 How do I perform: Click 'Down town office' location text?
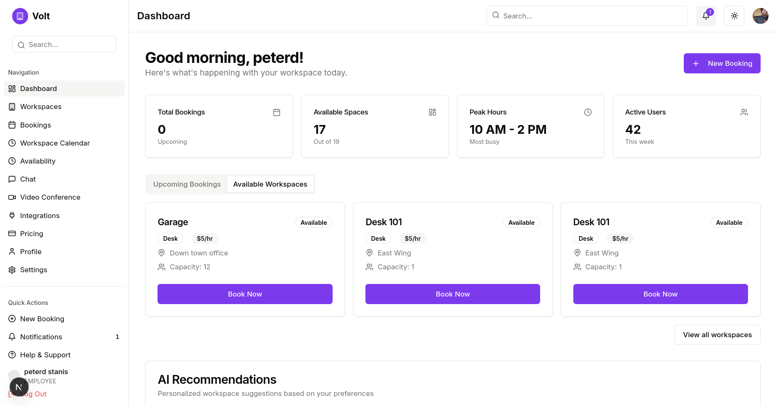pyautogui.click(x=199, y=253)
